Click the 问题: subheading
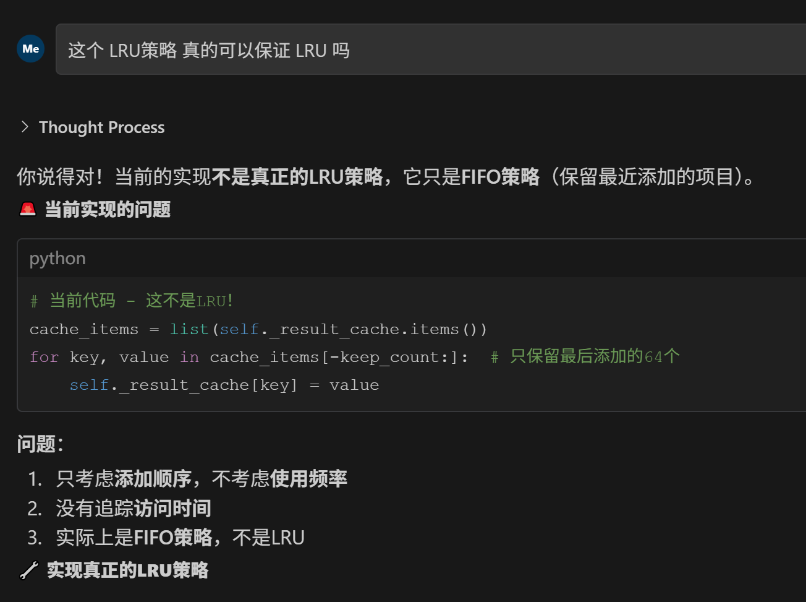806x602 pixels. tap(40, 444)
